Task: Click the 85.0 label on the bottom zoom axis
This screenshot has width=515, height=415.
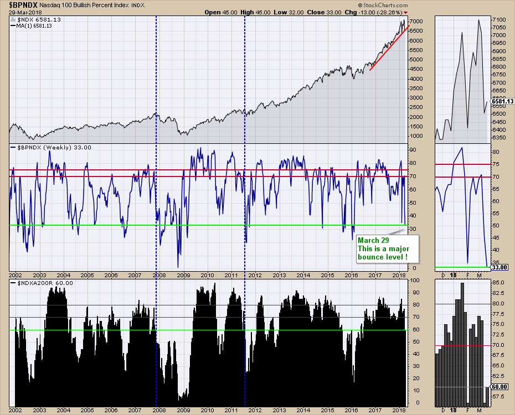Action: [x=498, y=282]
